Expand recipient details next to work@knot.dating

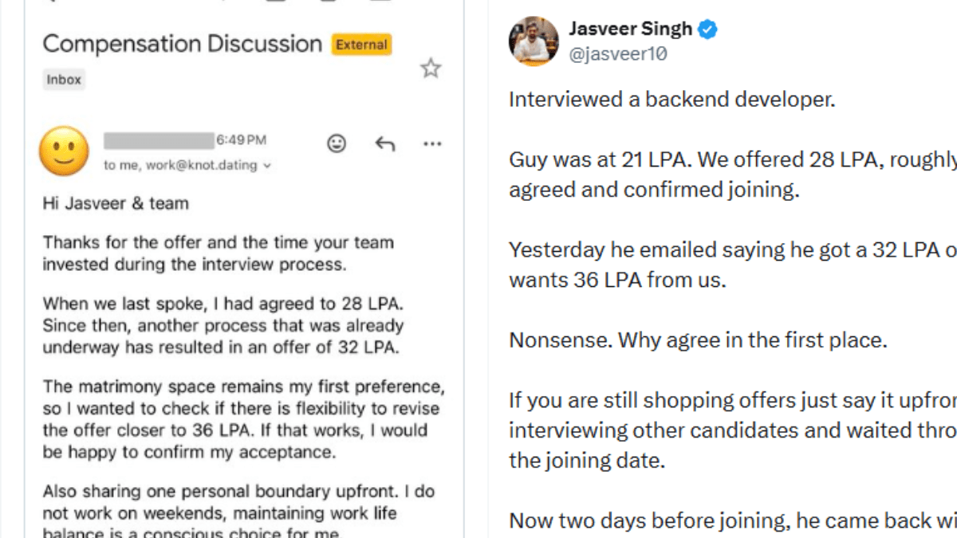pos(267,166)
